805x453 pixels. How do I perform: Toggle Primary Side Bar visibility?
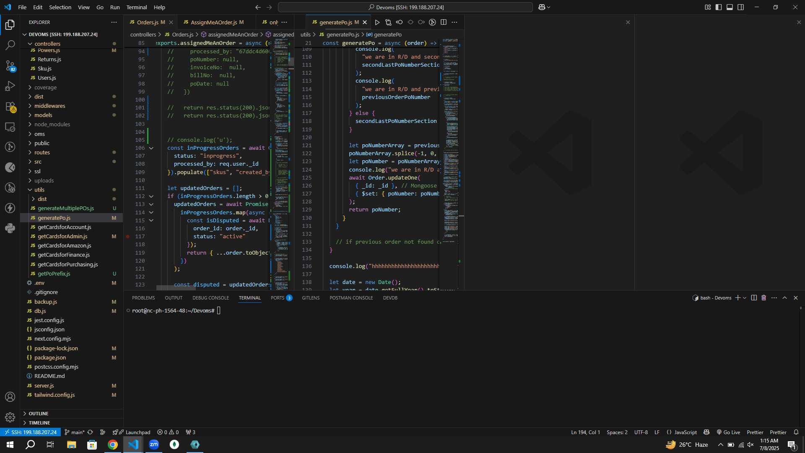point(719,7)
